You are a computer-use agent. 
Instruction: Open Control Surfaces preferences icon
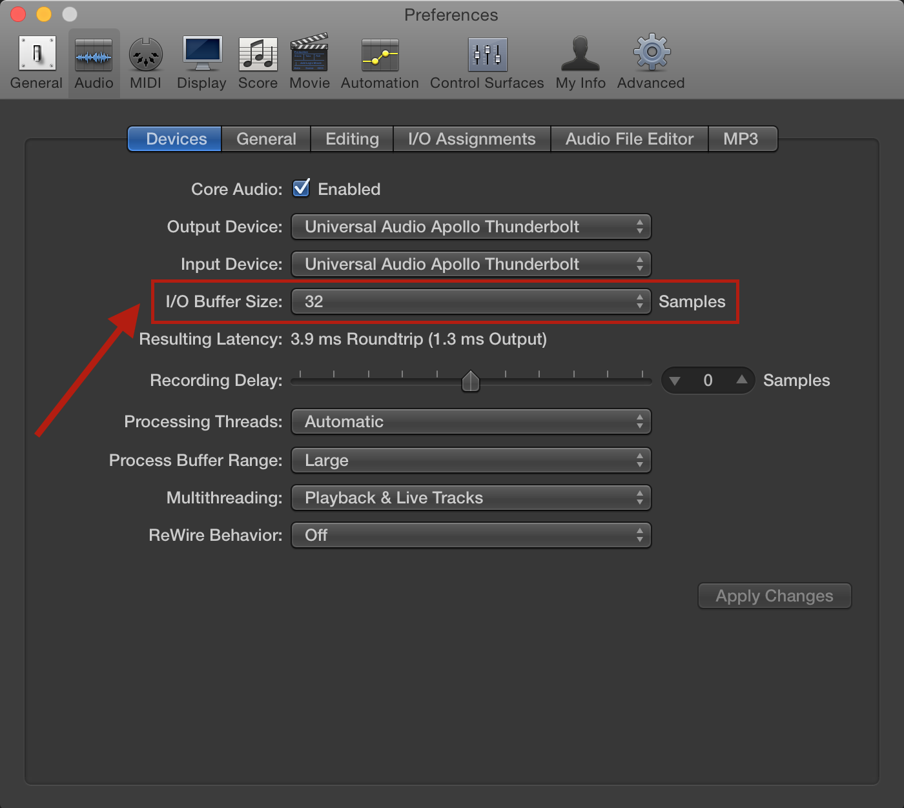pyautogui.click(x=488, y=54)
